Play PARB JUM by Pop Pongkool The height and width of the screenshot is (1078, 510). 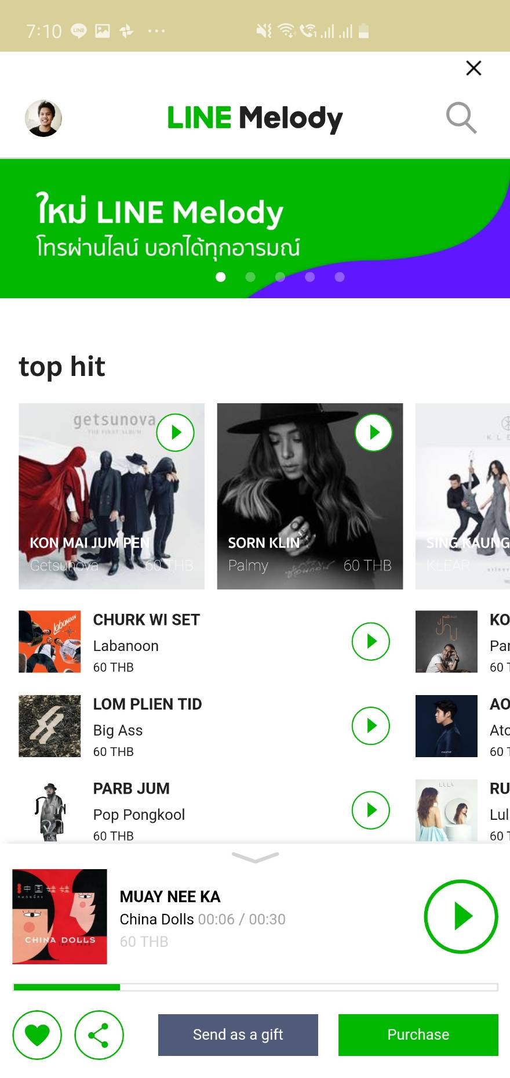click(x=370, y=810)
